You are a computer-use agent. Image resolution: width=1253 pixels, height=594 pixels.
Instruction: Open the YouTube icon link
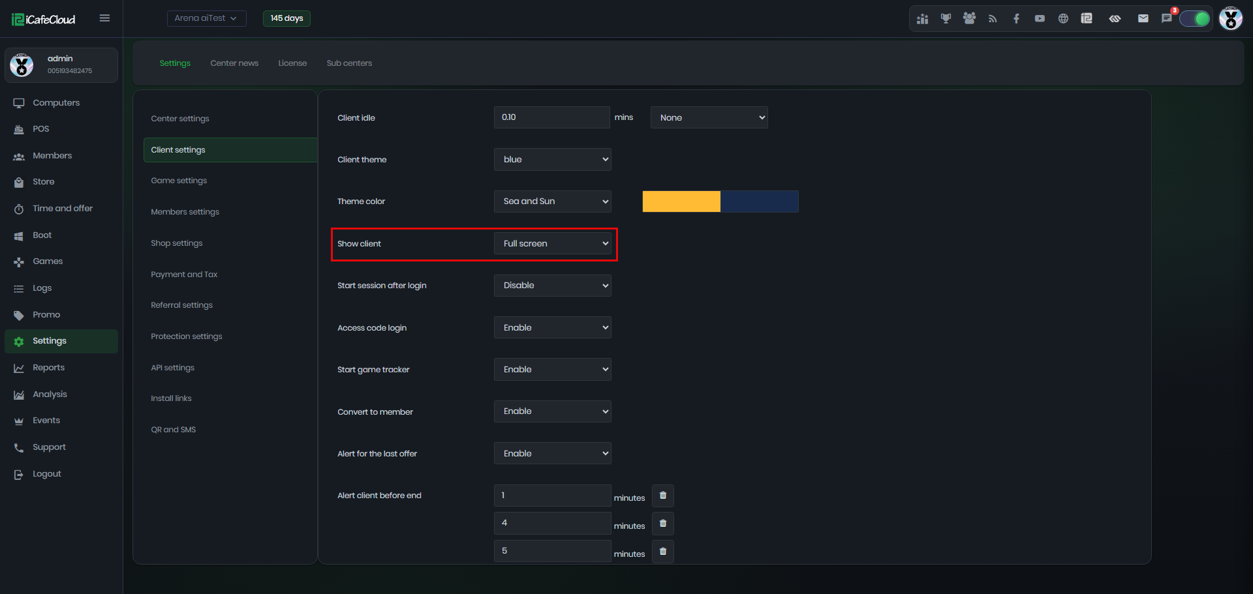[1040, 19]
